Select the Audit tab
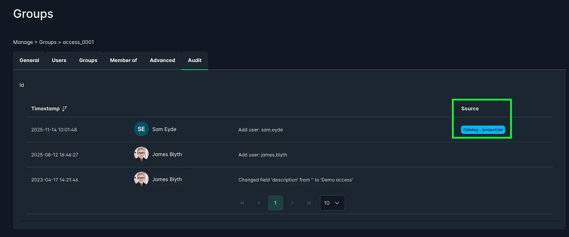Viewport: 569px width, 237px height. (195, 60)
